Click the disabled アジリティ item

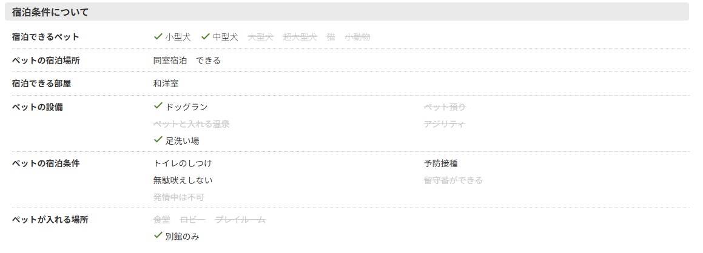(x=445, y=124)
